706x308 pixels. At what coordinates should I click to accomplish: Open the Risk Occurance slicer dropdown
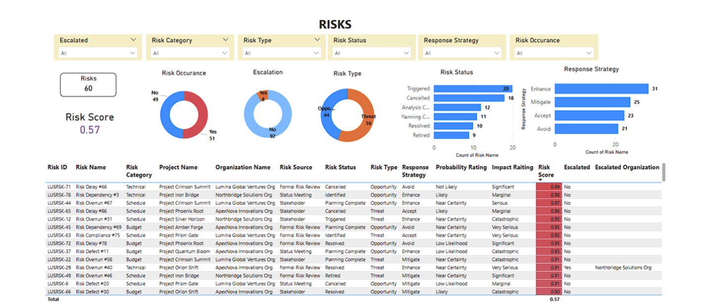click(x=588, y=52)
